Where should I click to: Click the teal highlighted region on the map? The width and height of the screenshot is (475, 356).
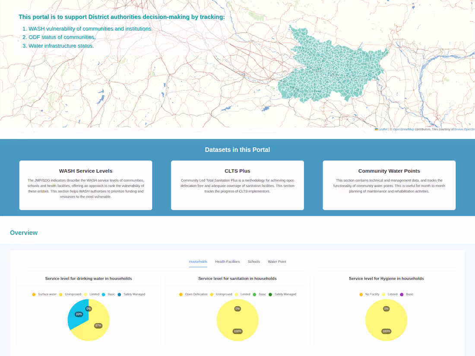[x=330, y=69]
